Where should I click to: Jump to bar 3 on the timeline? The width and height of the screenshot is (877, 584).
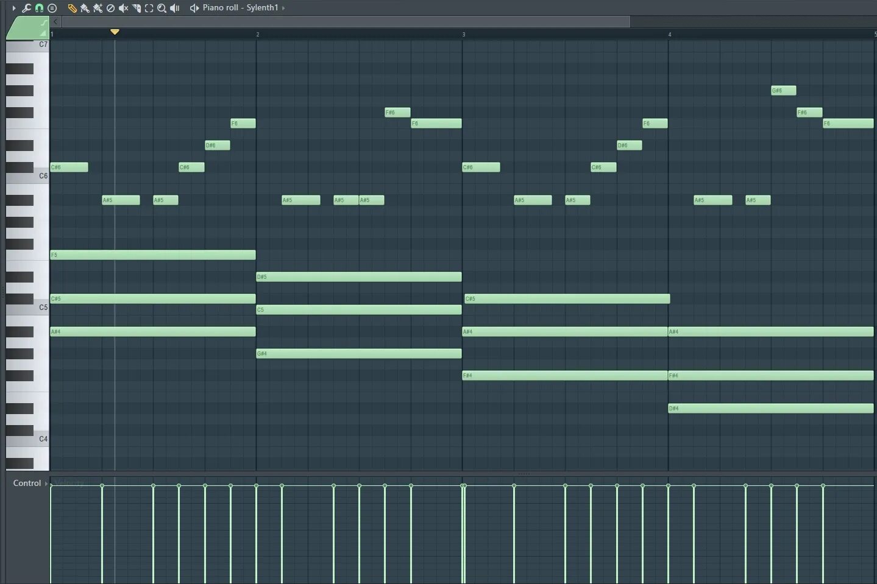[x=464, y=35]
